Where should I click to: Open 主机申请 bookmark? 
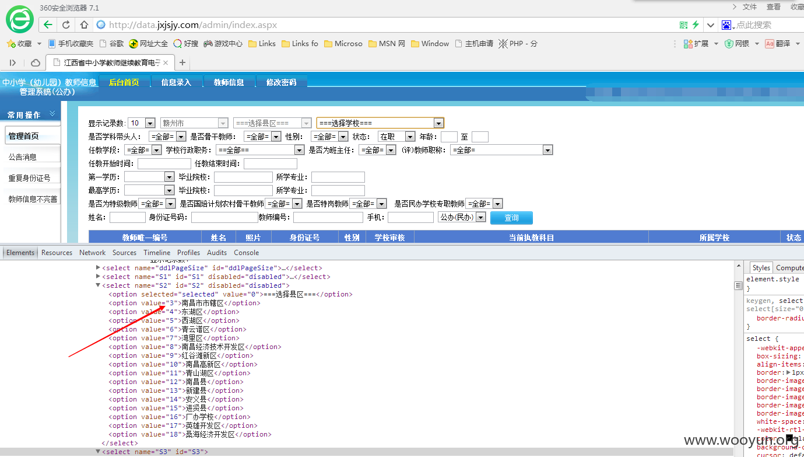point(474,43)
